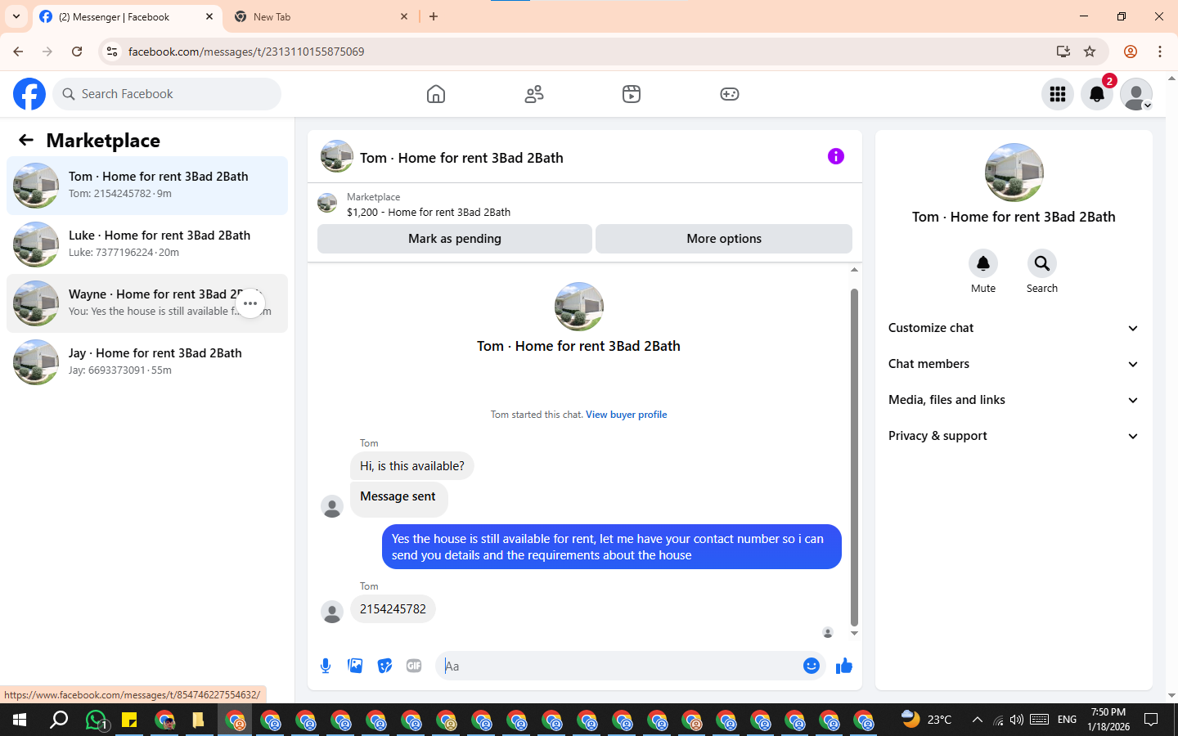Open the tab search dropdown arrow
Image resolution: width=1178 pixels, height=736 pixels.
point(16,16)
